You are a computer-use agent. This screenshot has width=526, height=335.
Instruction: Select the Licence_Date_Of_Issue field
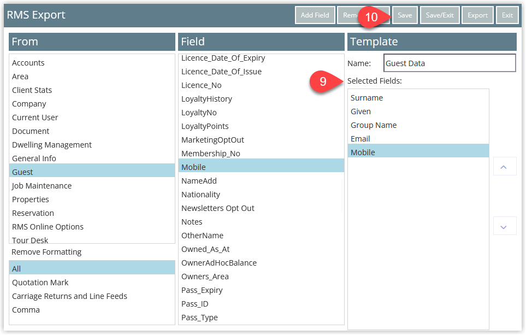(x=261, y=72)
